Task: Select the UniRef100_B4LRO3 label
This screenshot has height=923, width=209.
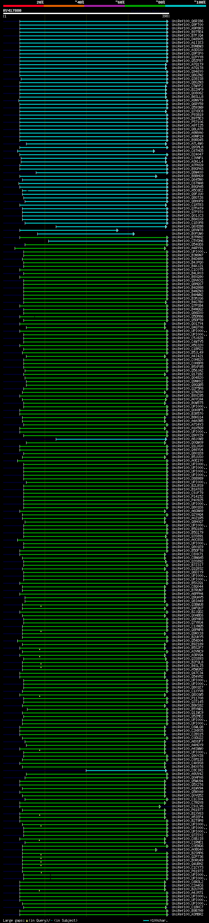Action: 187,273
